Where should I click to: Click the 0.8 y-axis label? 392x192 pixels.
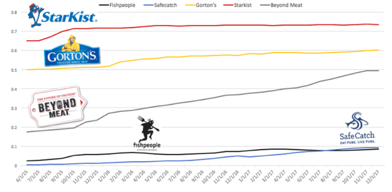coord(15,12)
